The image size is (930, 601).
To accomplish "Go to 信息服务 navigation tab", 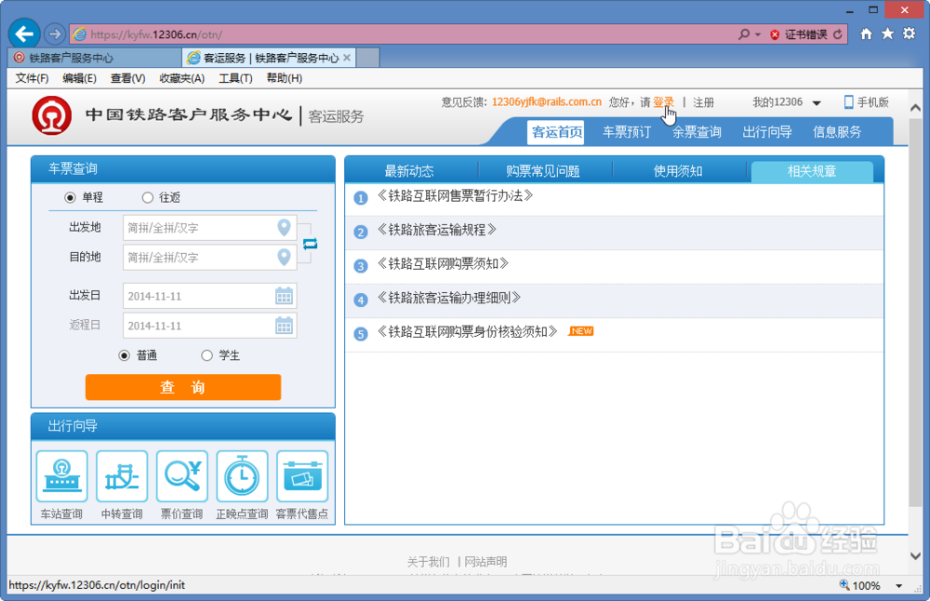I will click(837, 132).
